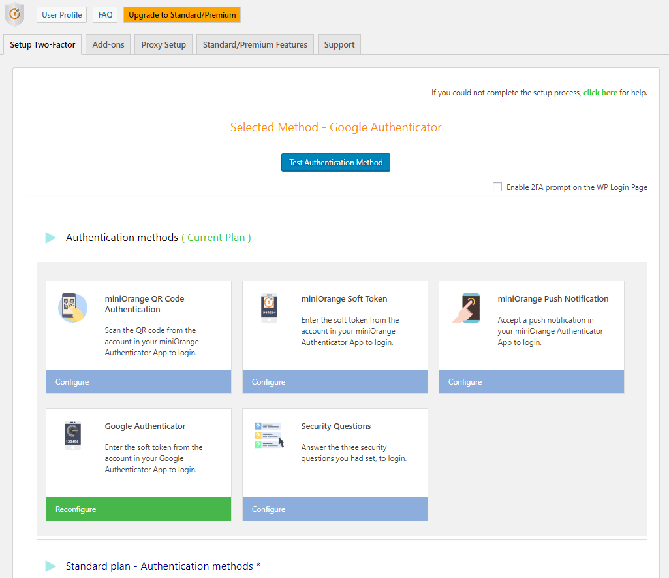Switch to the Setup Two-Factor tab

[42, 44]
